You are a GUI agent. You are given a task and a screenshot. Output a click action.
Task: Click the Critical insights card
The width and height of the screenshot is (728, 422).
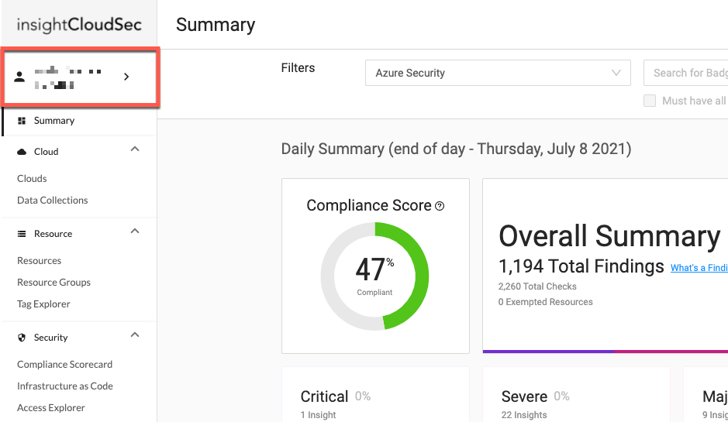(375, 395)
